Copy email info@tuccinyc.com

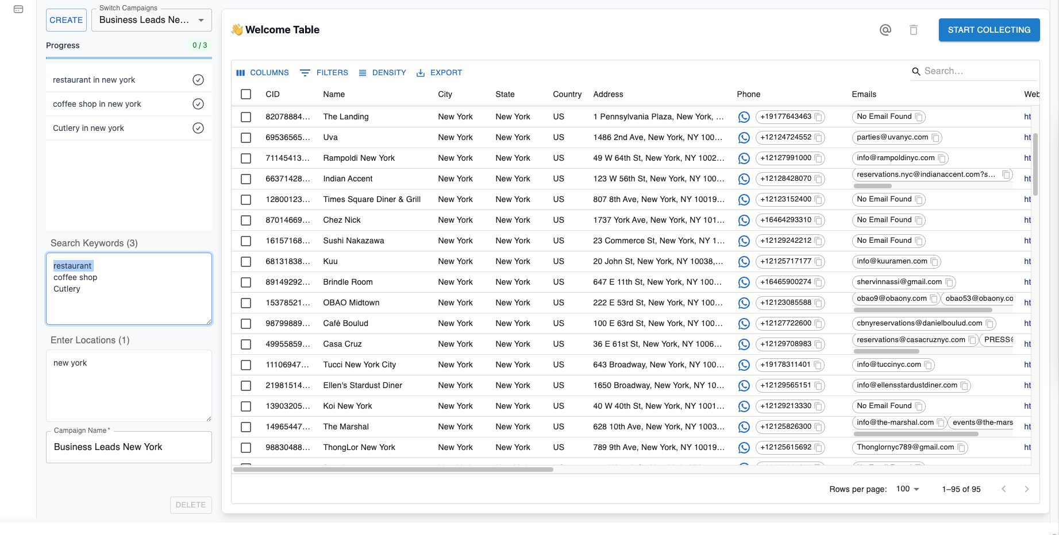point(928,365)
